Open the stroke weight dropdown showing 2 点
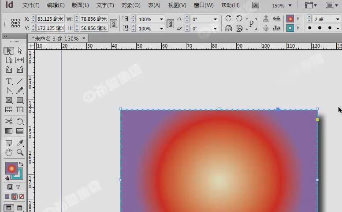 (338, 19)
